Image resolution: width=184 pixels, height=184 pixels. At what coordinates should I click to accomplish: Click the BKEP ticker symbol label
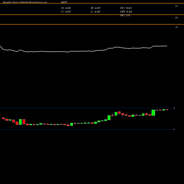[64, 2]
